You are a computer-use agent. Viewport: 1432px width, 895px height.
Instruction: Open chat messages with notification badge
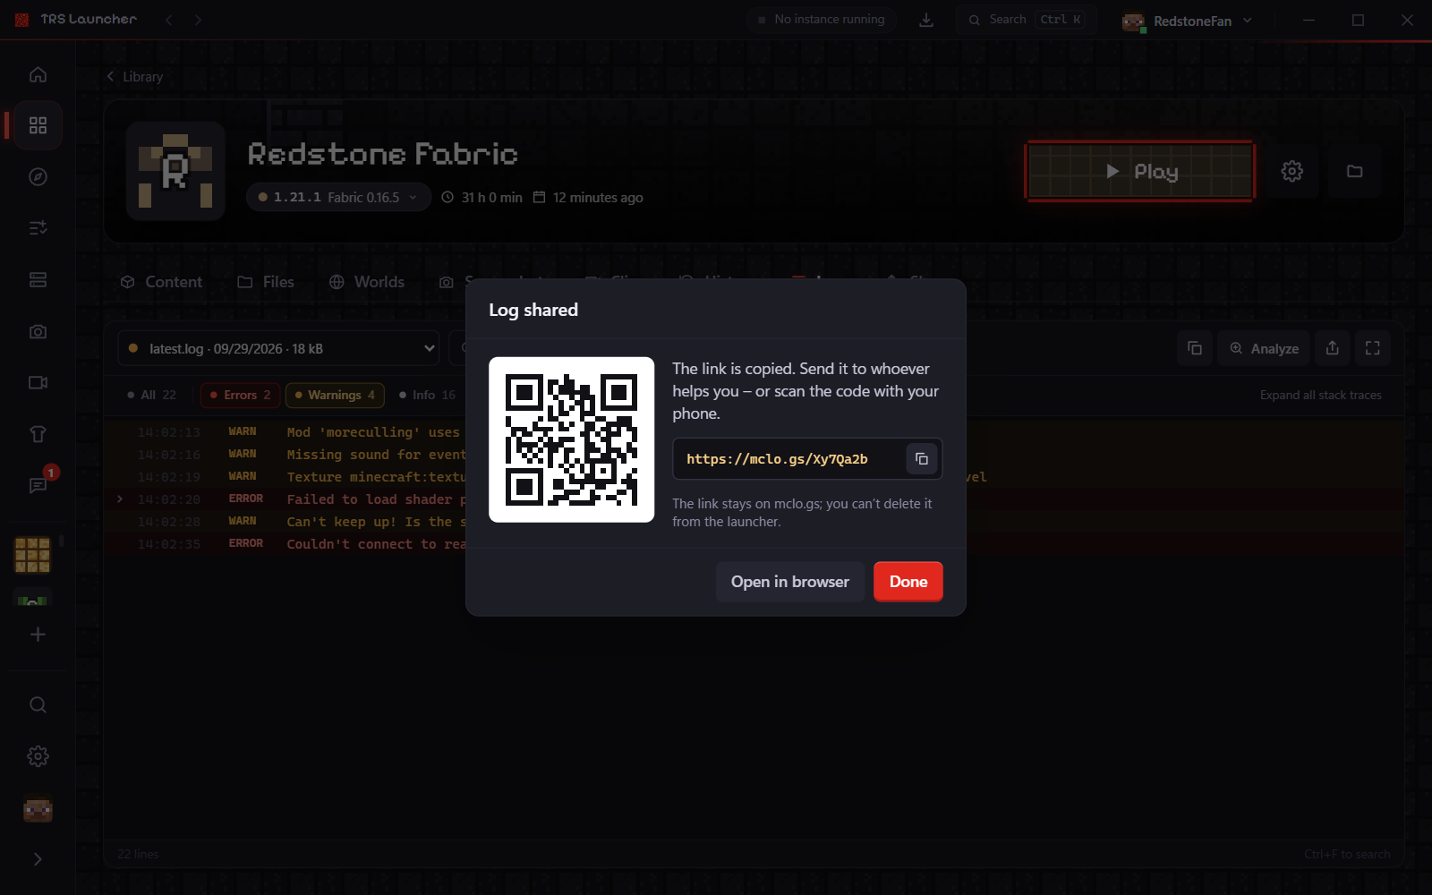pyautogui.click(x=38, y=485)
